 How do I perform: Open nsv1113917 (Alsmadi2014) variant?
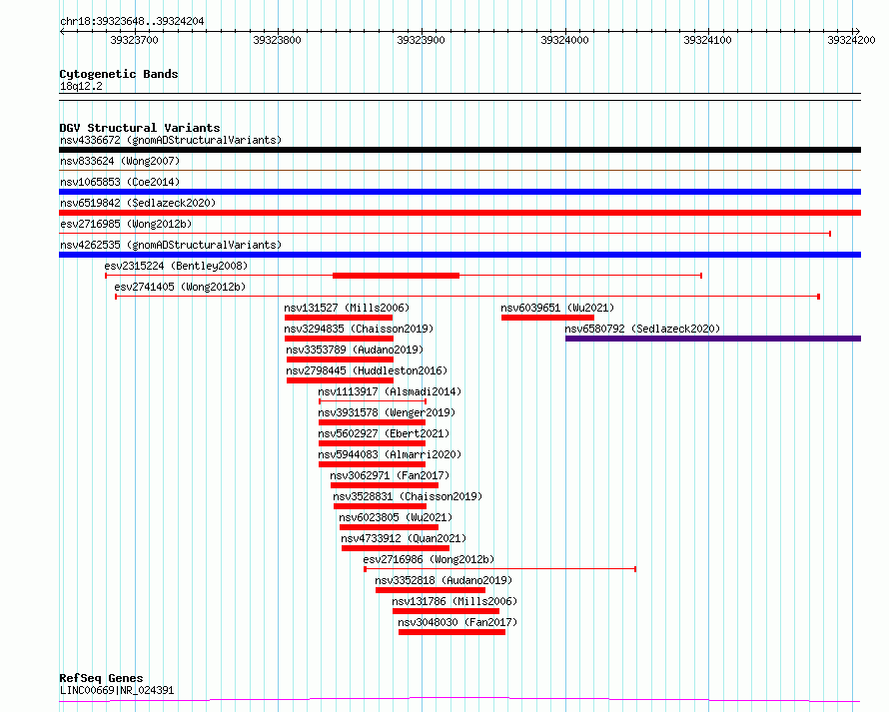pos(390,391)
